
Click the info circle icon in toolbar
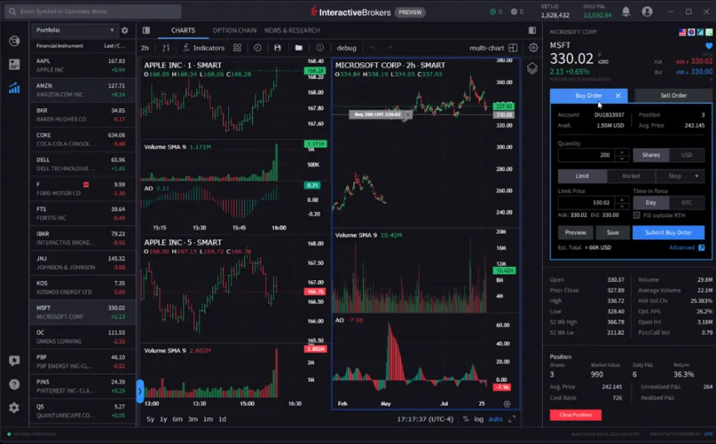(320, 48)
